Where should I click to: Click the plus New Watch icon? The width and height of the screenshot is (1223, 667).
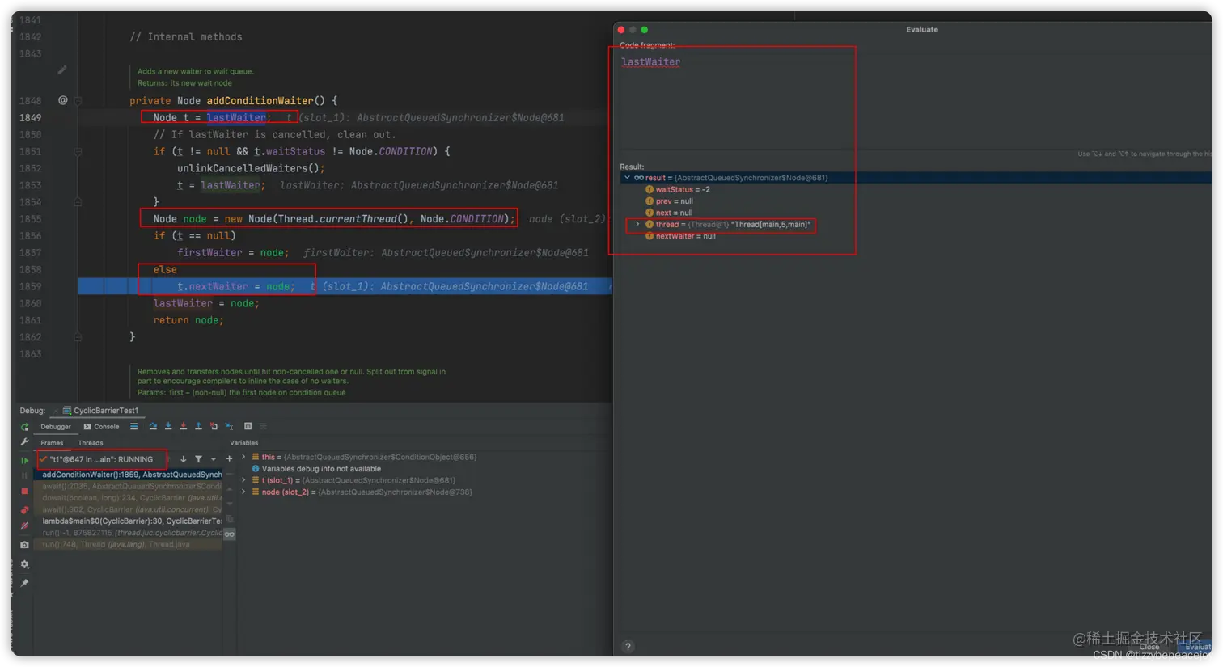coord(229,459)
